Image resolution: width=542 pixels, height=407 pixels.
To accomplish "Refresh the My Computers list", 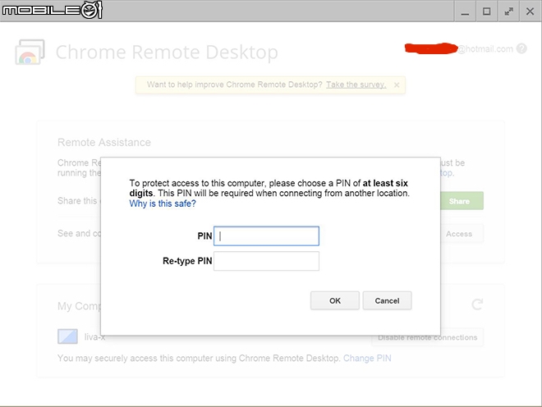I will [477, 304].
